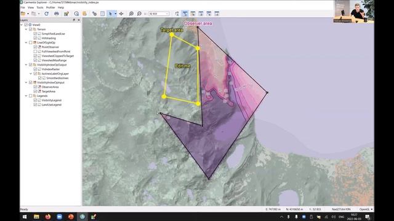Uncheck the SimplifiedLandUse layer
This screenshot has width=394, height=221.
pos(35,34)
